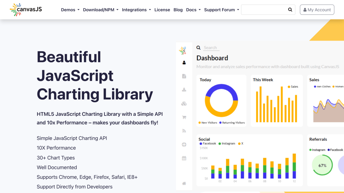This screenshot has height=193, width=344.
Task: Click the CanvasJS logo in the header
Action: coord(26,9)
